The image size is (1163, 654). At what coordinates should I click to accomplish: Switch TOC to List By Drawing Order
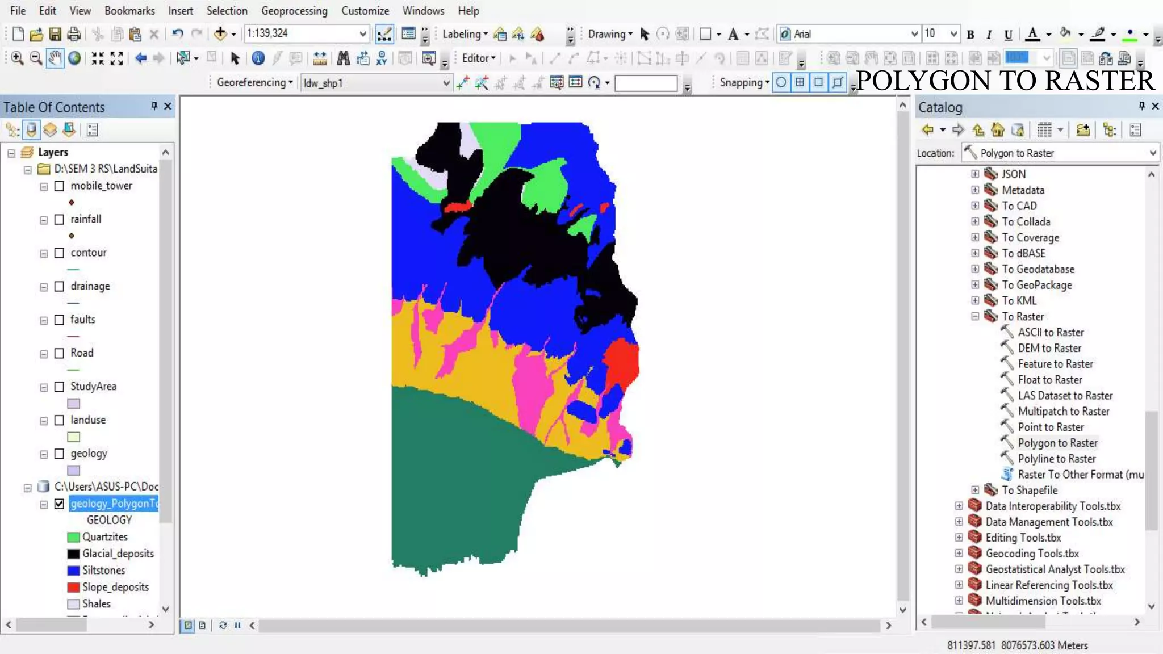pyautogui.click(x=12, y=130)
